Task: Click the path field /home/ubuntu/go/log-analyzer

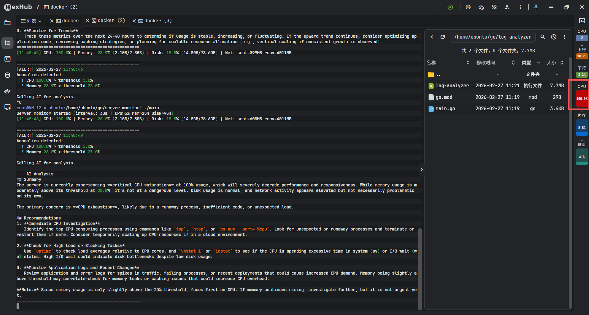Action: click(x=493, y=37)
